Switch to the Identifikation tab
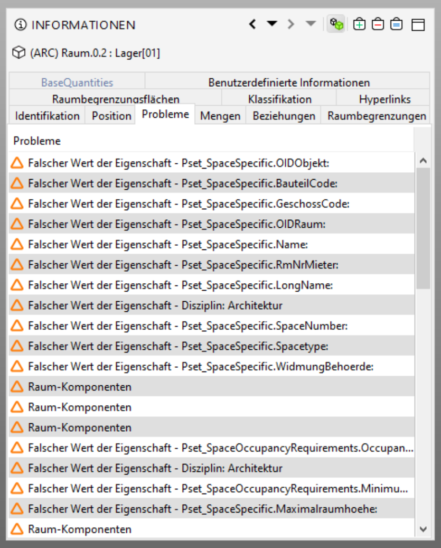 point(47,115)
